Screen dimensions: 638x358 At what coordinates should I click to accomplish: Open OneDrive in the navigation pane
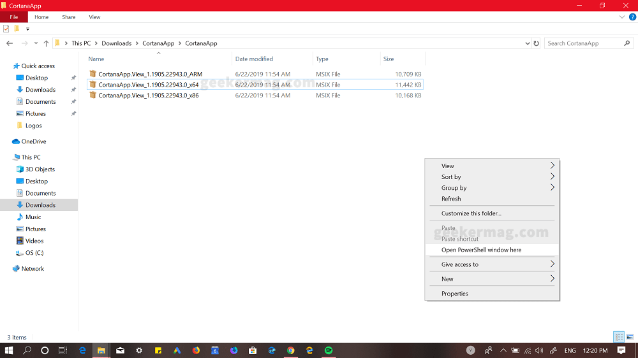[34, 141]
